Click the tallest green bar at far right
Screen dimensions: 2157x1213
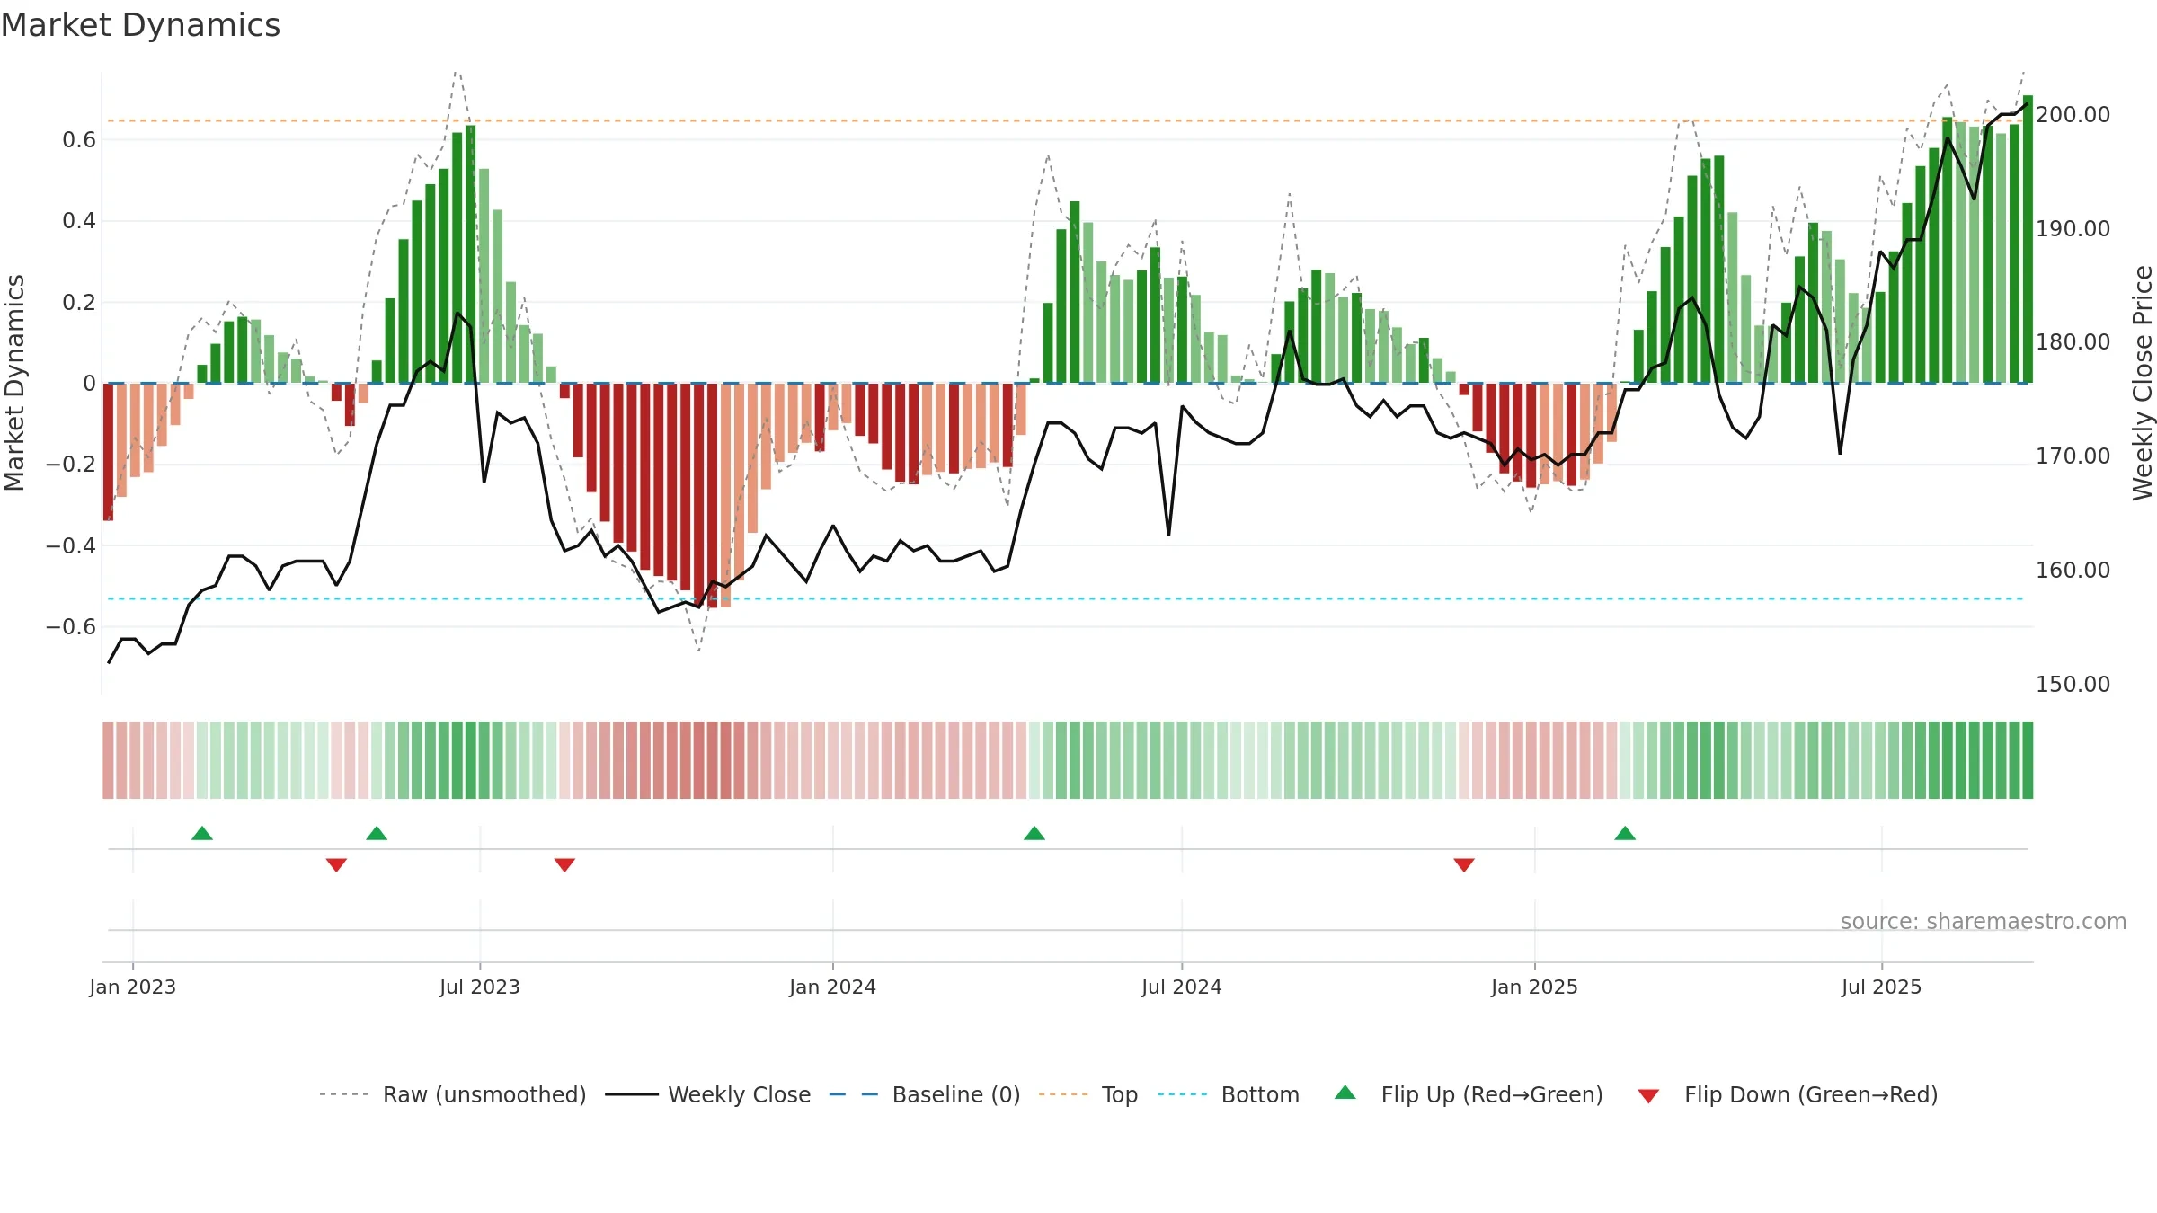(x=2028, y=239)
